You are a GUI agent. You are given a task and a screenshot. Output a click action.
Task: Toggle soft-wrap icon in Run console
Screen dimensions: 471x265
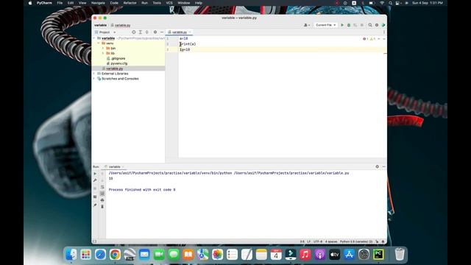click(102, 187)
